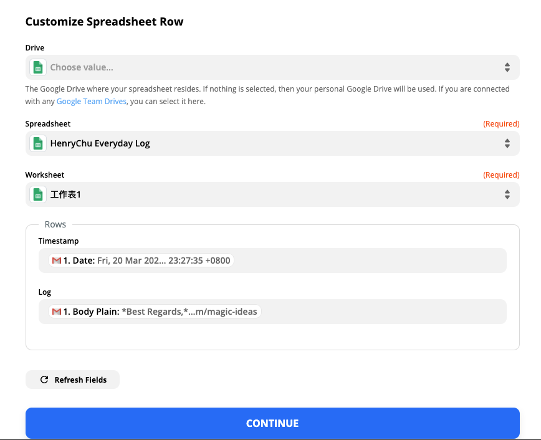541x440 pixels.
Task: Expand the Worksheet dropdown arrows
Action: click(x=507, y=194)
